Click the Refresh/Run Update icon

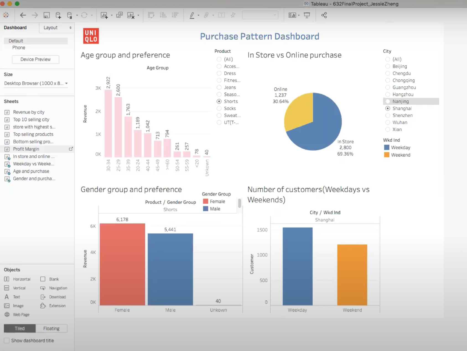pos(84,15)
